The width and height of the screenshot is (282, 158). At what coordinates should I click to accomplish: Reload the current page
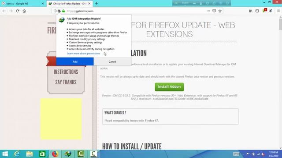(18, 11)
